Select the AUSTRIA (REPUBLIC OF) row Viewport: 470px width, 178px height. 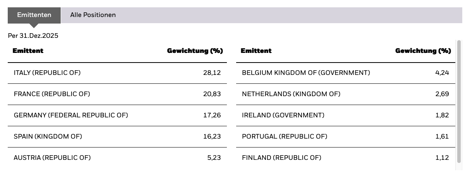[x=52, y=158]
